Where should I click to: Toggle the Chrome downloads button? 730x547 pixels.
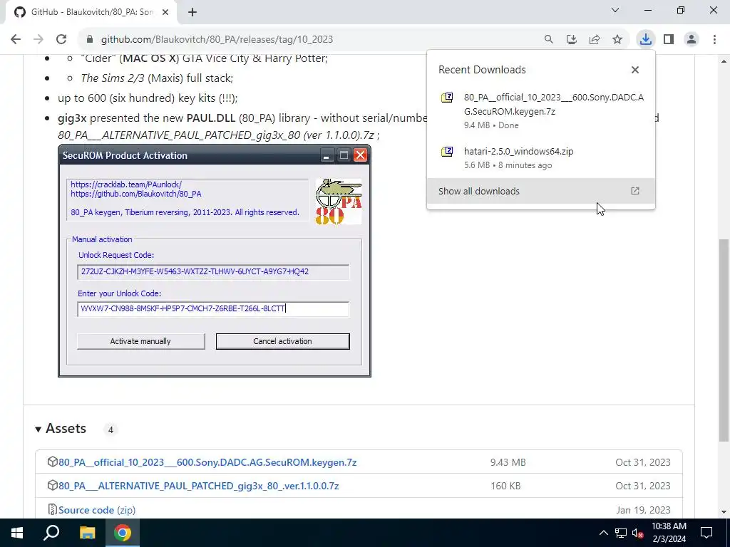[645, 40]
